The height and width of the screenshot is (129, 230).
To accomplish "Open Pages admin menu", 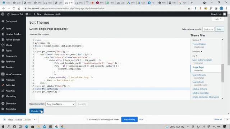I will pos(9,51).
